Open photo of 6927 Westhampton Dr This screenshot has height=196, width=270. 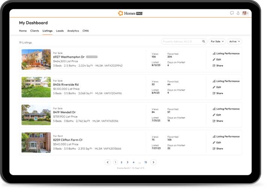coord(36,60)
